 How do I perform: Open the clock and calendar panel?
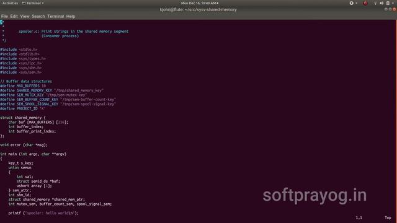coord(200,3)
